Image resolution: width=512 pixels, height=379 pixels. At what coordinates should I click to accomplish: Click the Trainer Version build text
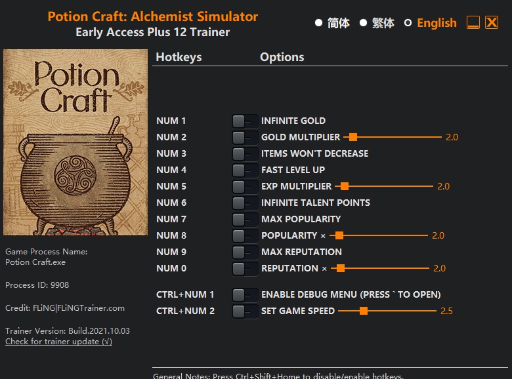[68, 331]
